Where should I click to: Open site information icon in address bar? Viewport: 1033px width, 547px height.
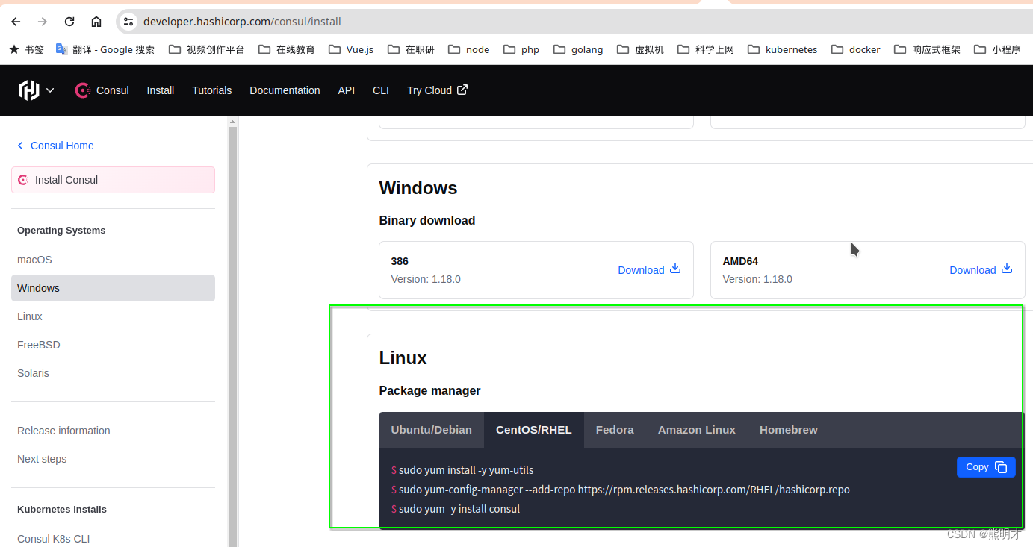coord(128,22)
